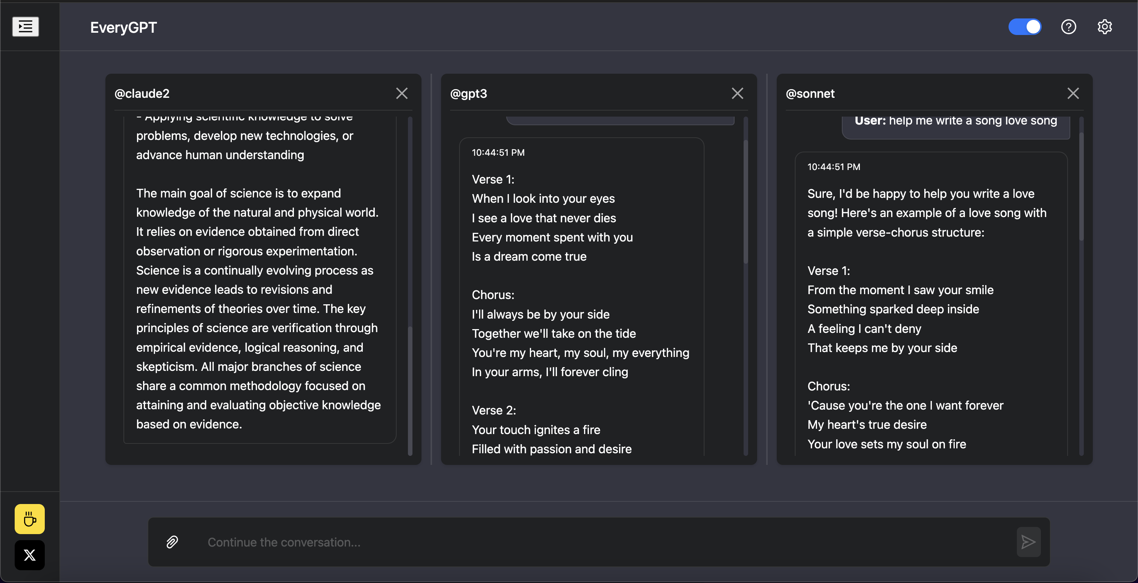Click the yellow coffee cup icon
Screen dimensions: 1138x583
(30, 519)
